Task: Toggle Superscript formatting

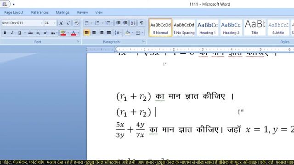Action: click(45, 33)
